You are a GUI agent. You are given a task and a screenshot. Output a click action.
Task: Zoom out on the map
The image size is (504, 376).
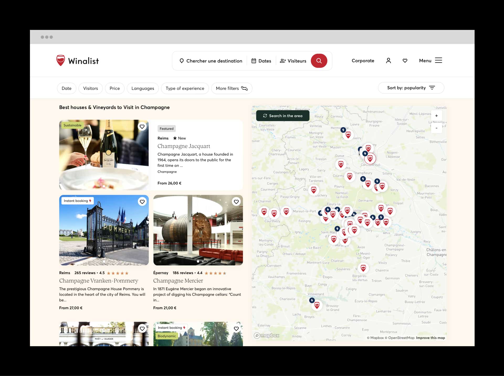click(437, 128)
